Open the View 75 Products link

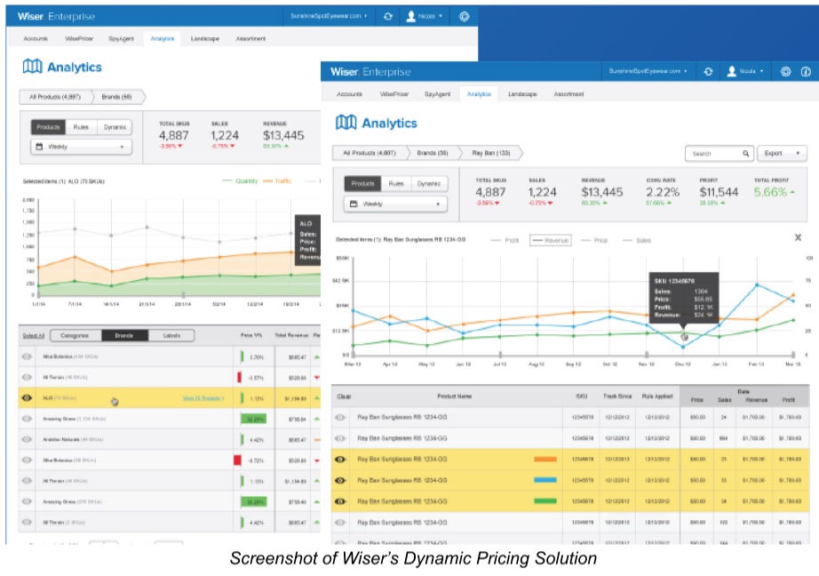[203, 398]
